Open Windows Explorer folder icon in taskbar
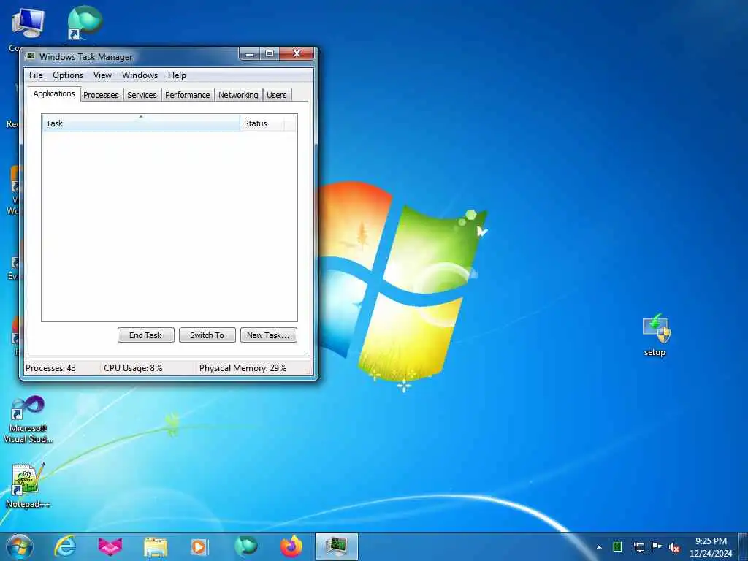This screenshot has width=748, height=561. 156,547
